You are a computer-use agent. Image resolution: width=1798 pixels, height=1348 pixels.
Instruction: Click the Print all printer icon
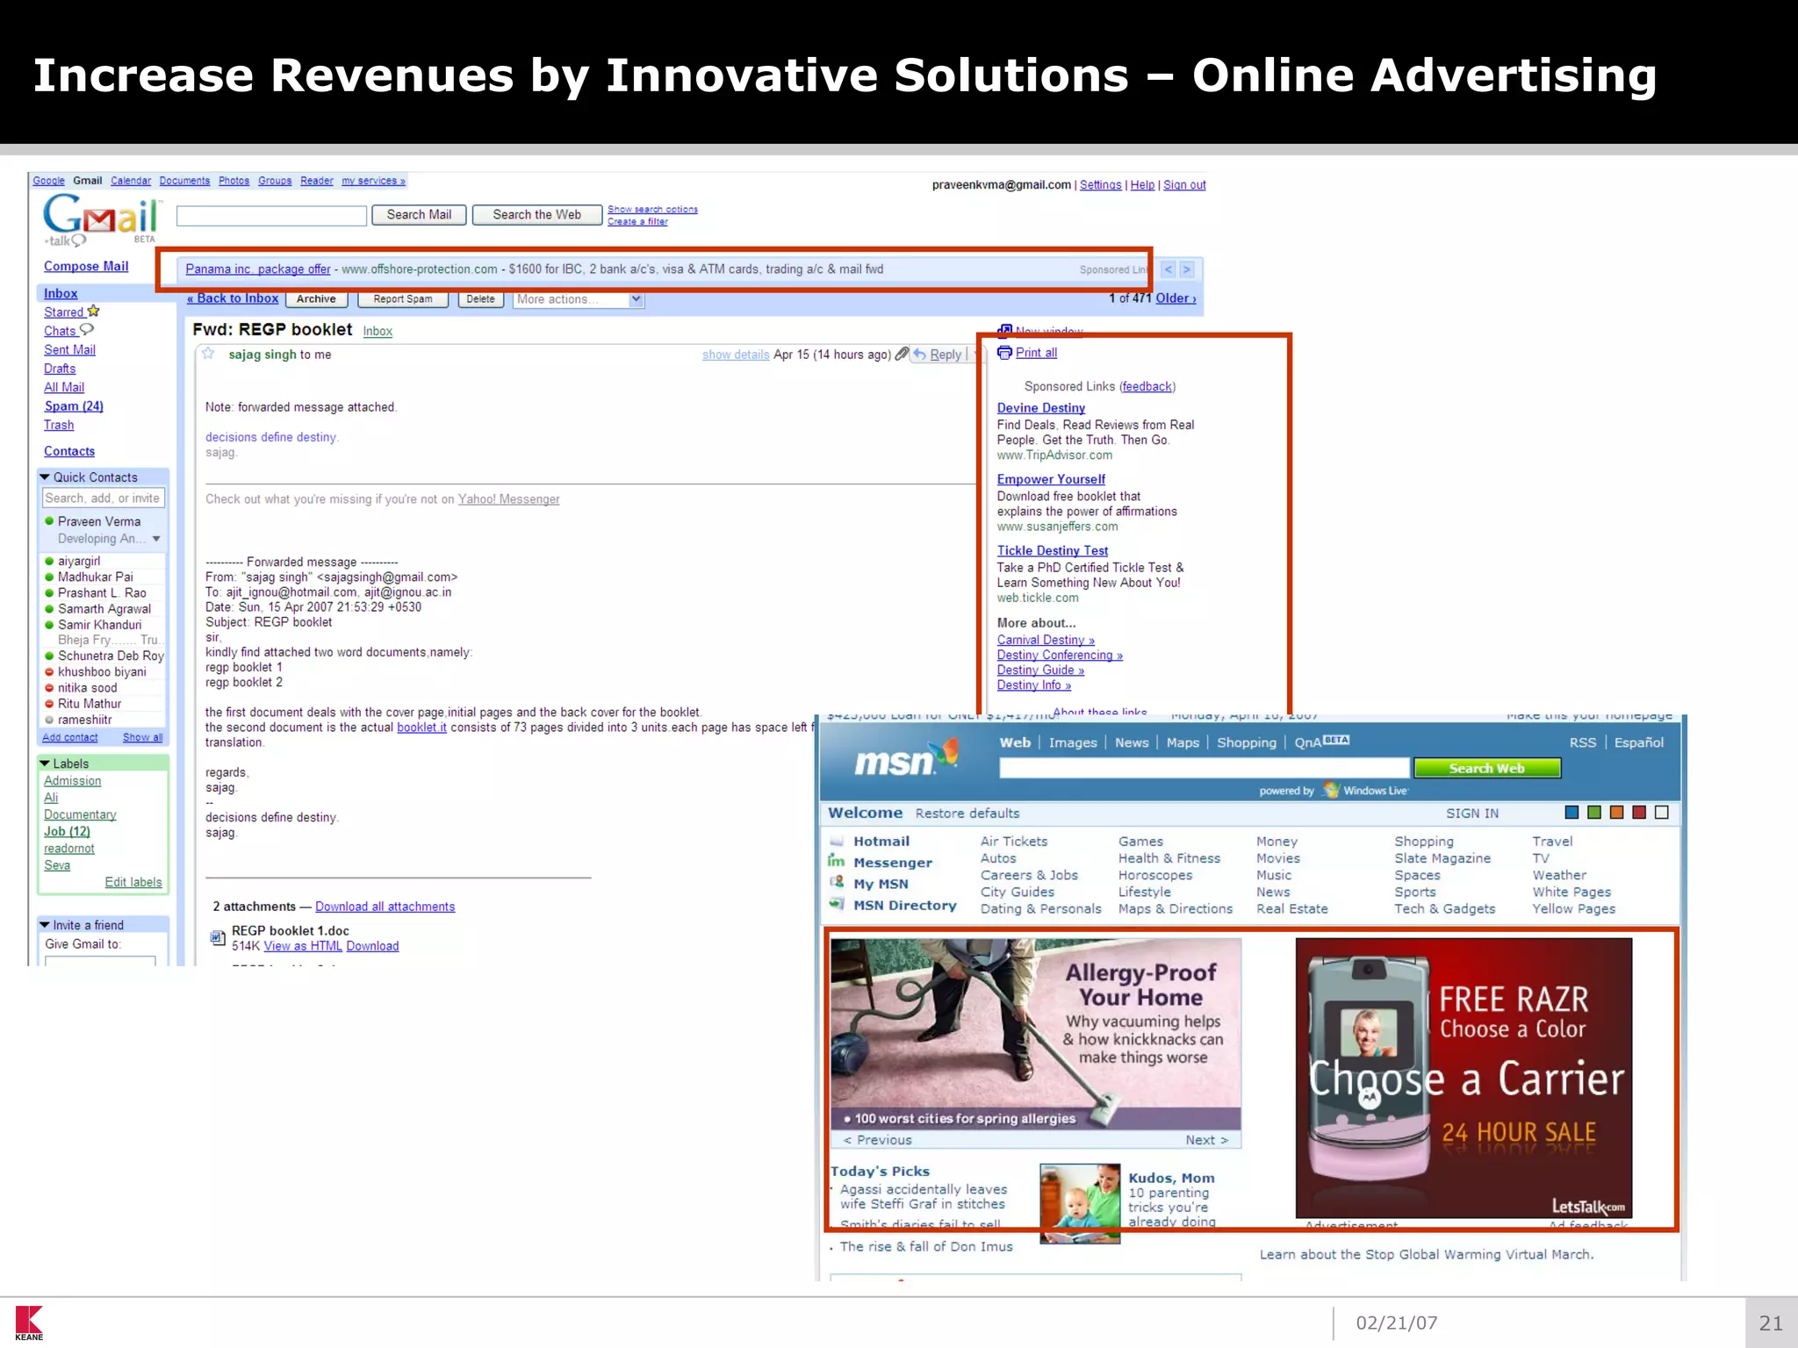[1004, 353]
